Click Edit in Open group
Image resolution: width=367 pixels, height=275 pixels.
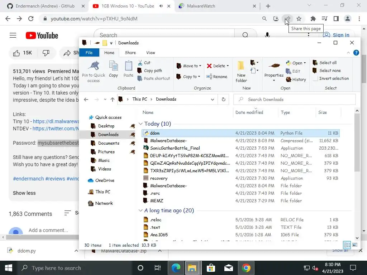click(x=293, y=71)
